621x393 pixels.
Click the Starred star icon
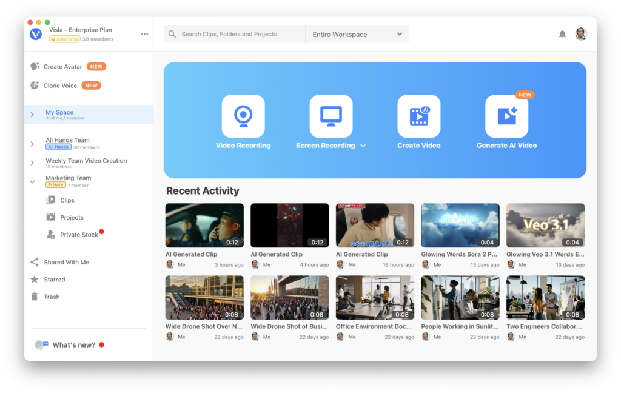tap(35, 280)
